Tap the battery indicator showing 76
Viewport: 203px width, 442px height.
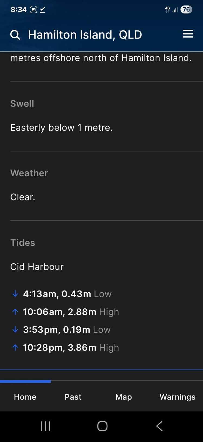coord(186,10)
